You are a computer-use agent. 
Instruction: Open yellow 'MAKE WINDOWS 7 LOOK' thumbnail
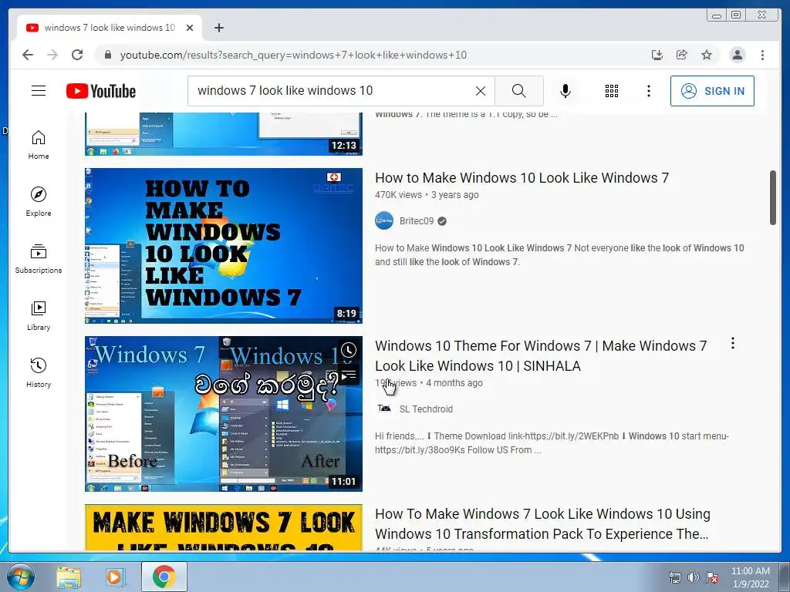click(224, 527)
